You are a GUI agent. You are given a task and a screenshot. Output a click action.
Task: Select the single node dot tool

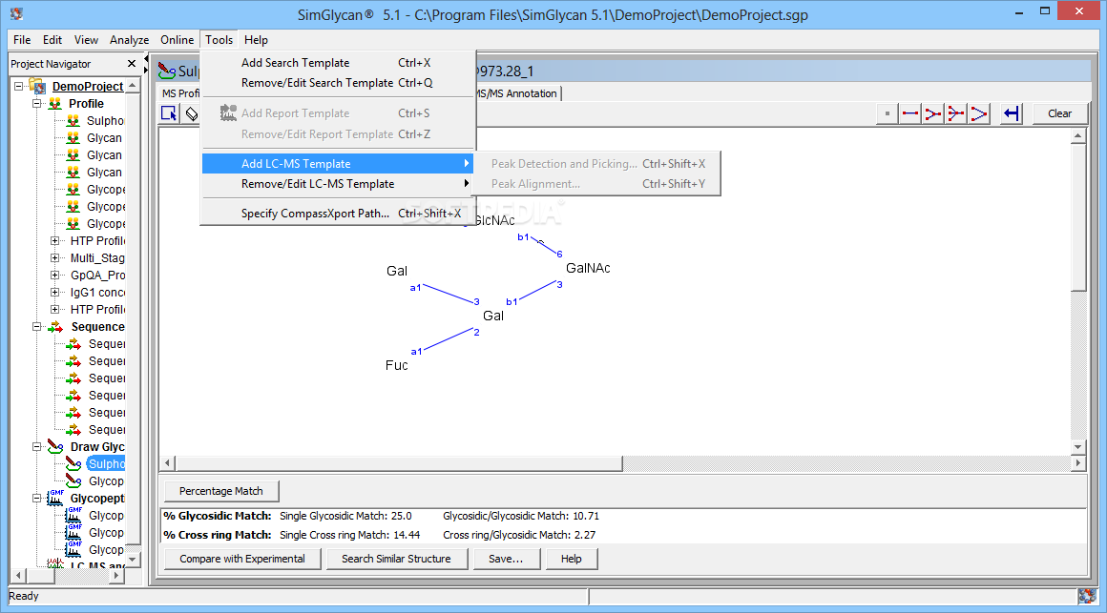(x=887, y=113)
